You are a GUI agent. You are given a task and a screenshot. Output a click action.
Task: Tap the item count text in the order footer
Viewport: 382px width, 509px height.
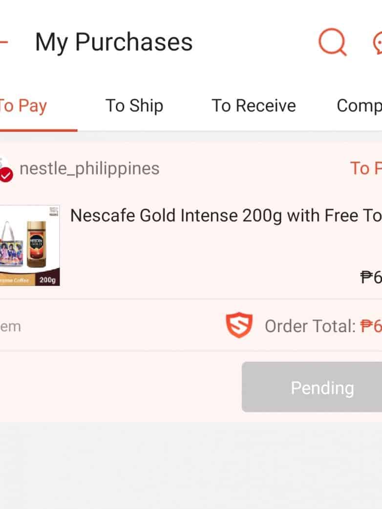click(x=10, y=326)
